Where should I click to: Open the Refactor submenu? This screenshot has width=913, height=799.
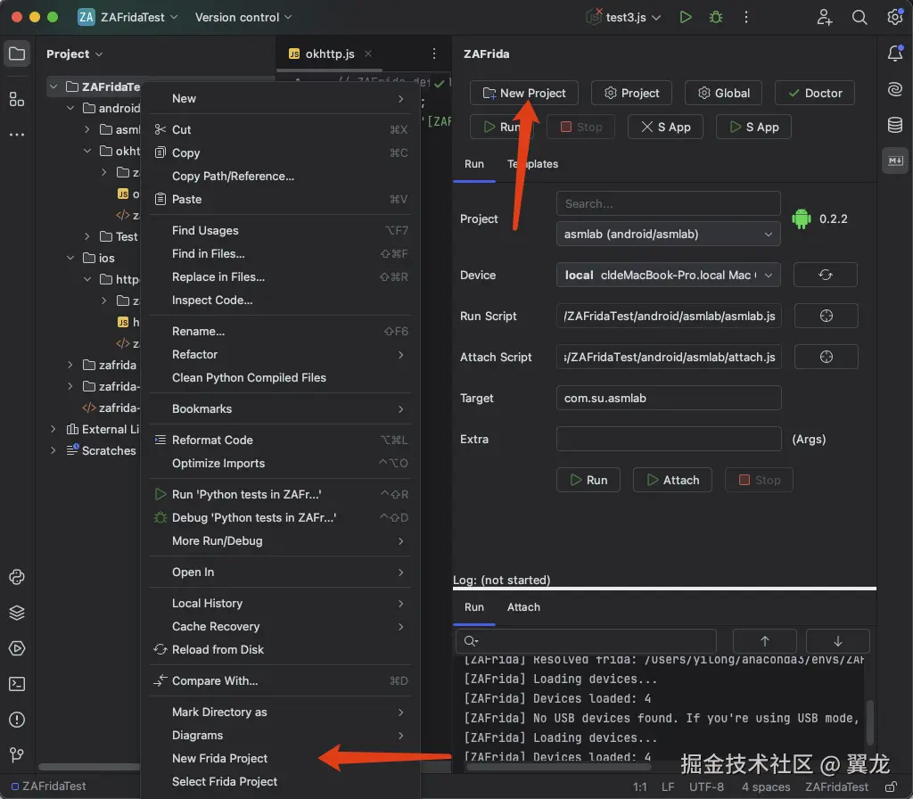point(279,355)
